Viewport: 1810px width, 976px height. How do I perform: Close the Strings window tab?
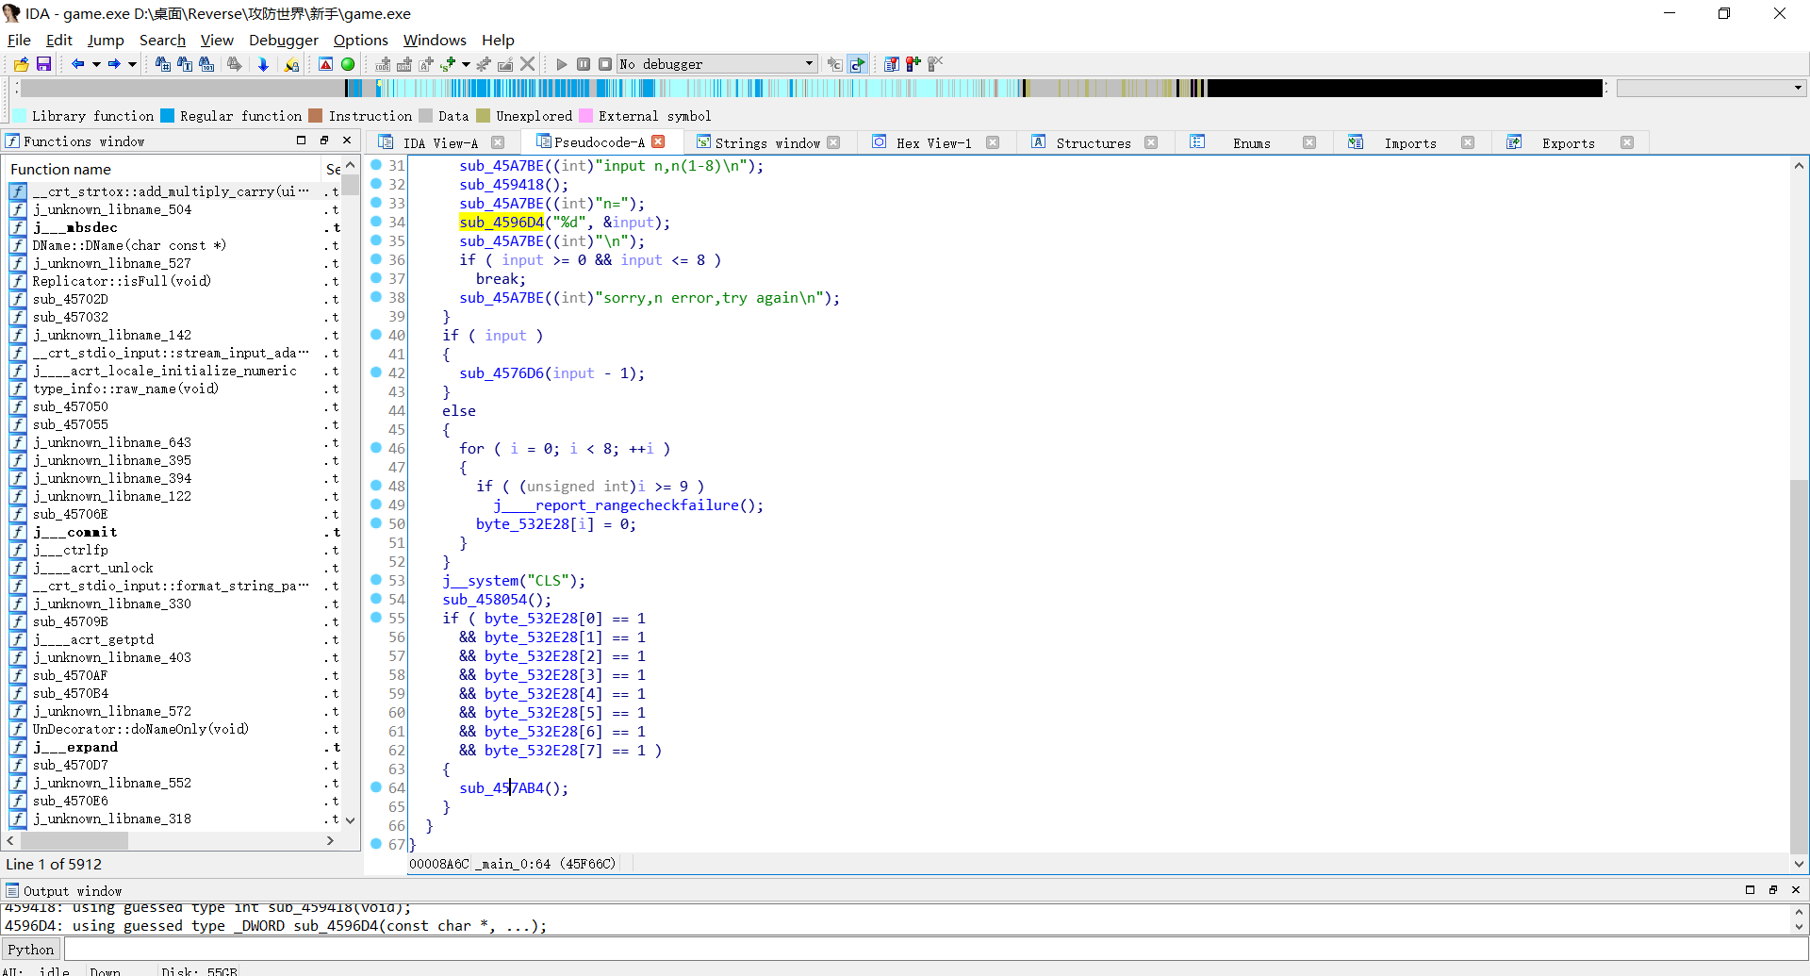click(x=833, y=142)
